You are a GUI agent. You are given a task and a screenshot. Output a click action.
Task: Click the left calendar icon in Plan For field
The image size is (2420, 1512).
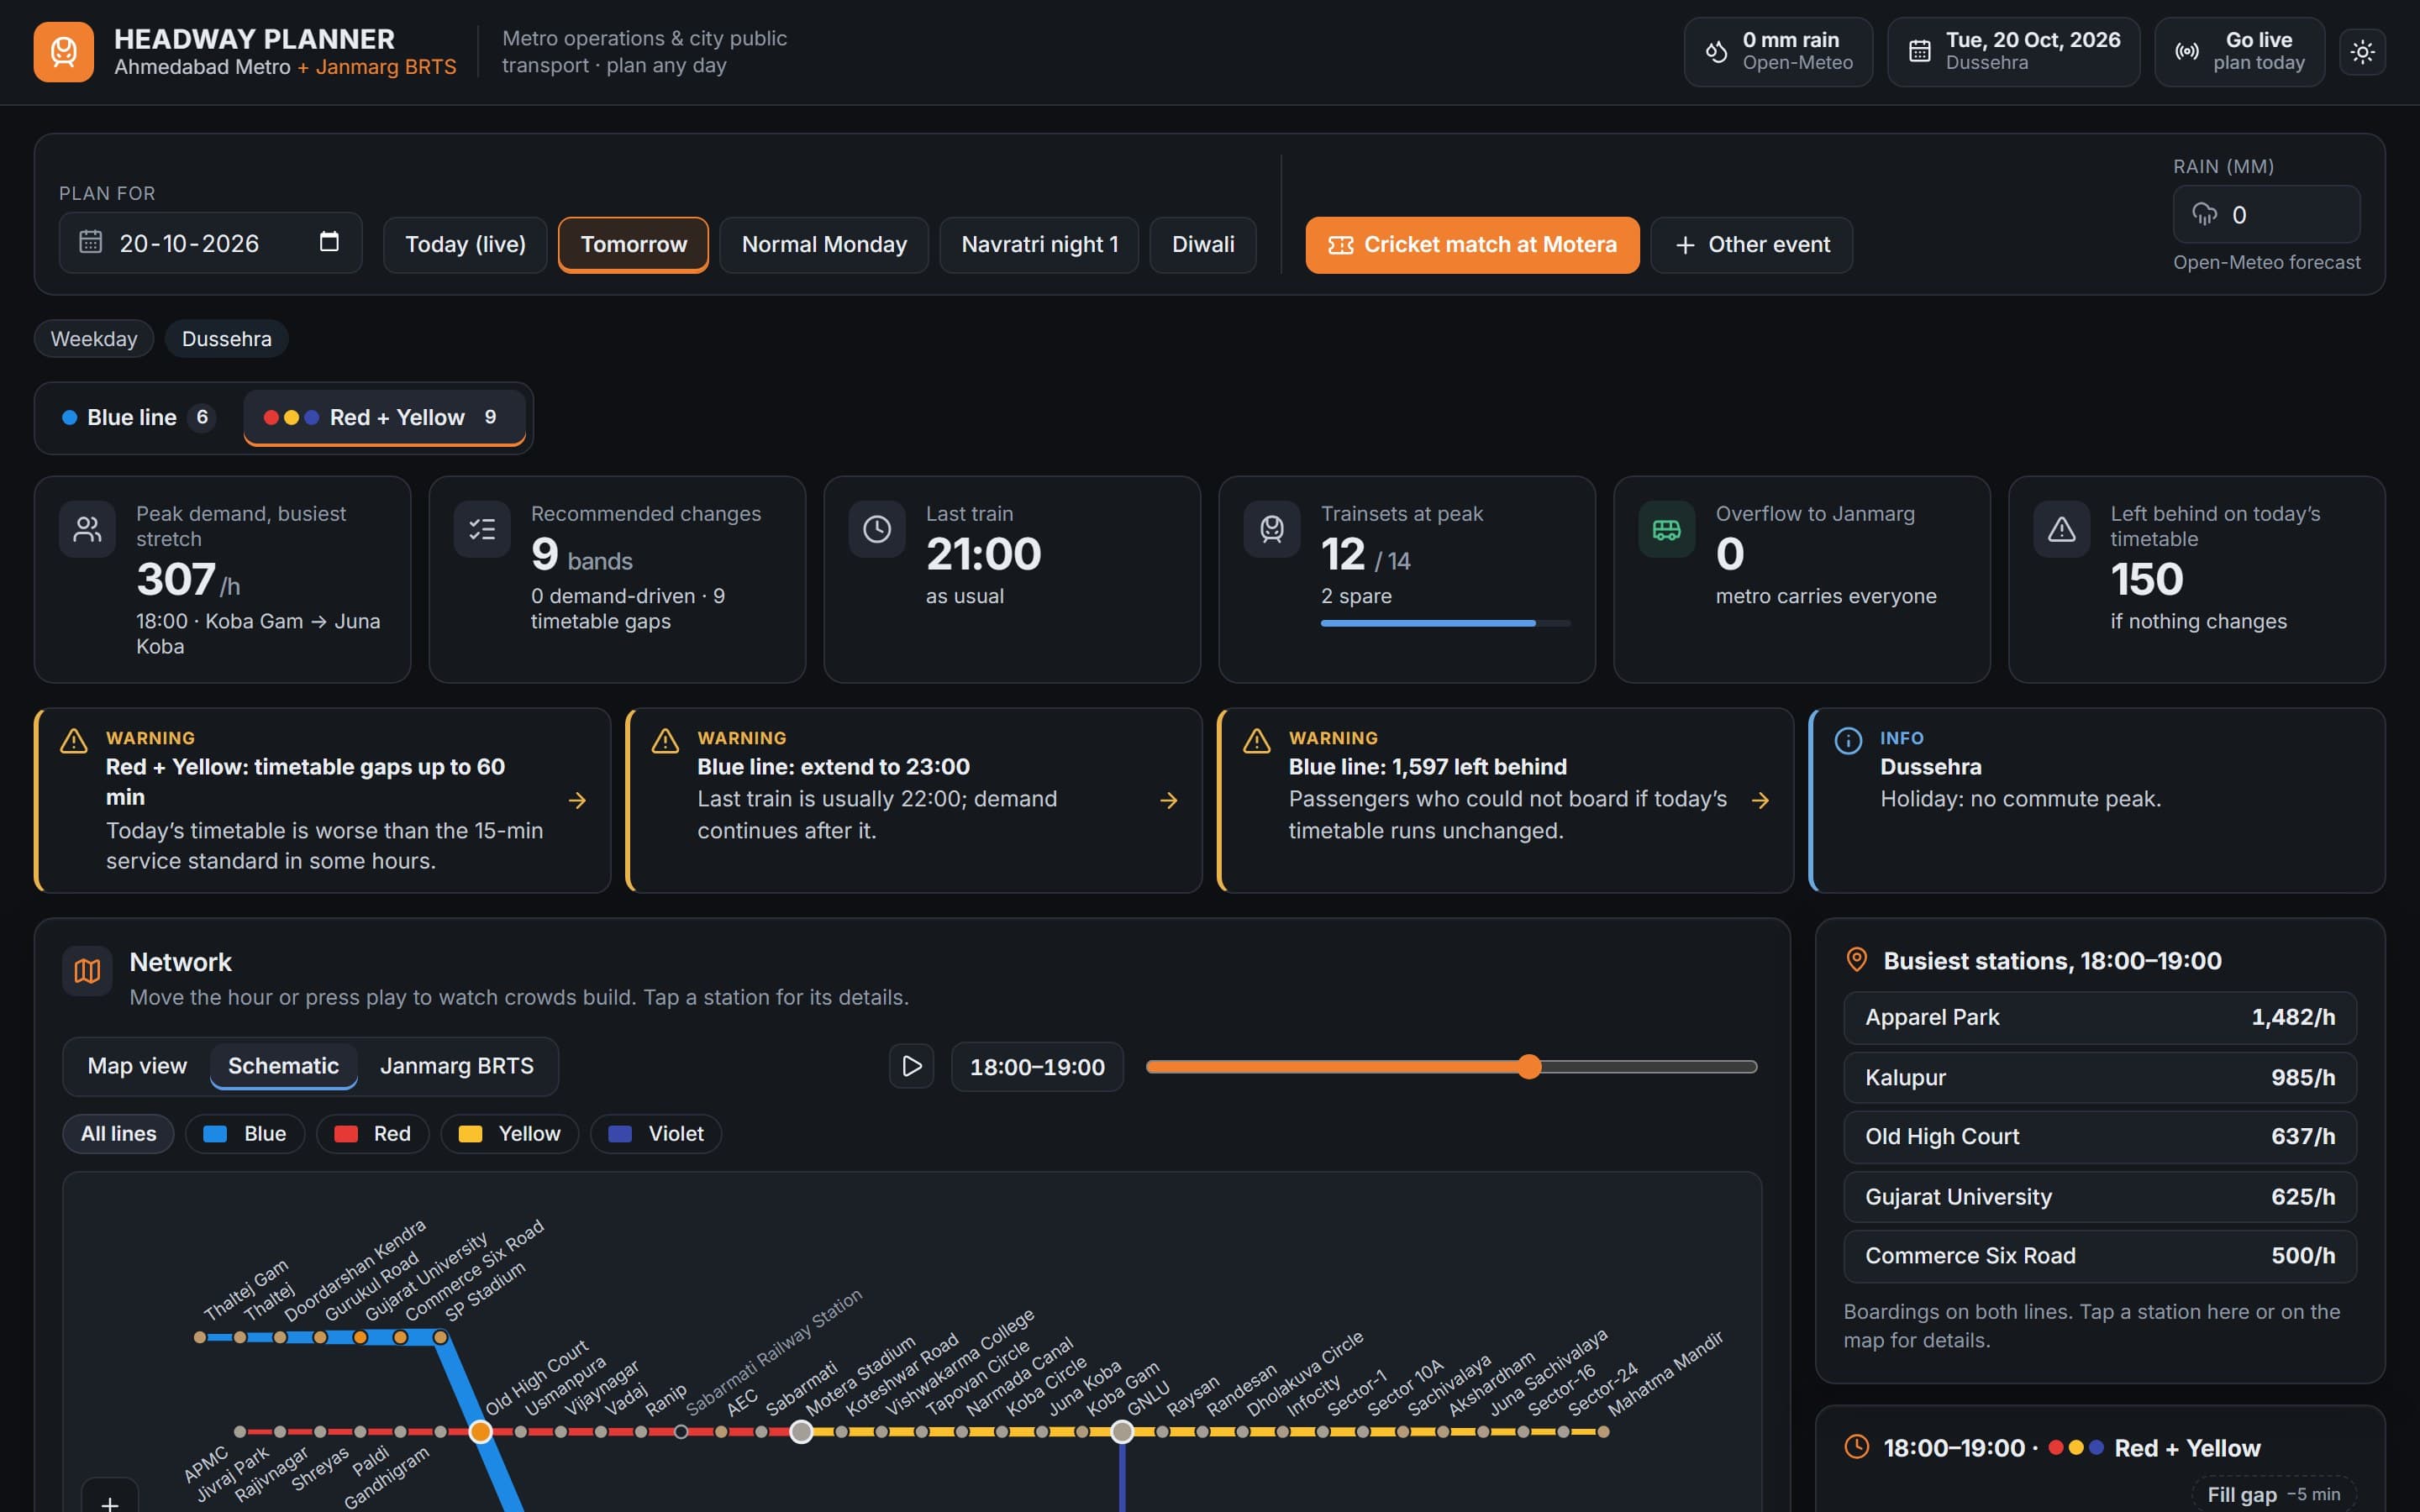point(91,242)
